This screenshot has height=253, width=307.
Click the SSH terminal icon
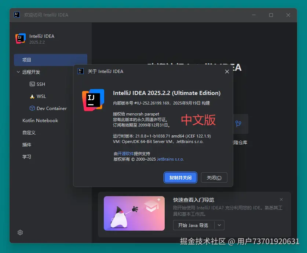tap(32, 84)
